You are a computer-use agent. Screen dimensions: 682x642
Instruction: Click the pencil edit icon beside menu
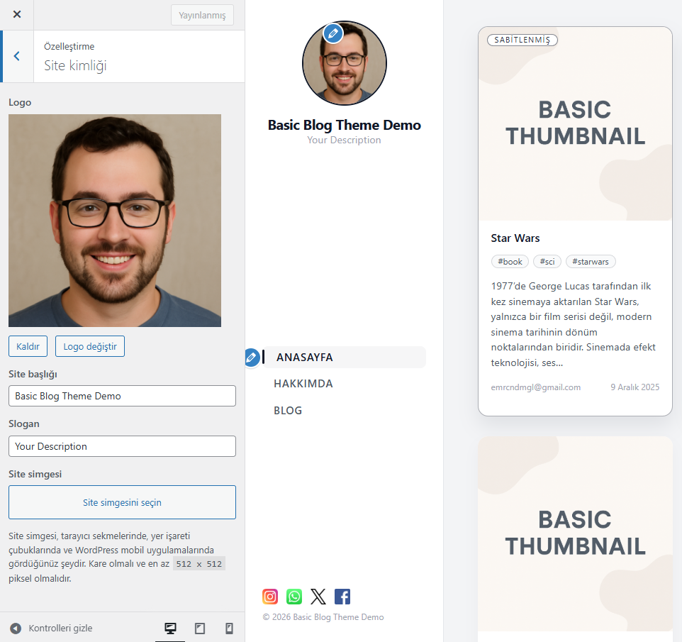(x=251, y=358)
